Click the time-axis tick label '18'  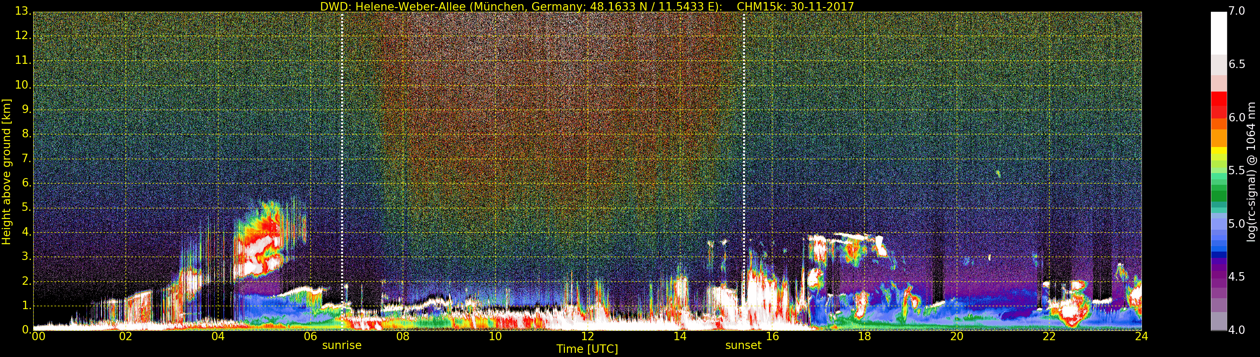tap(864, 336)
